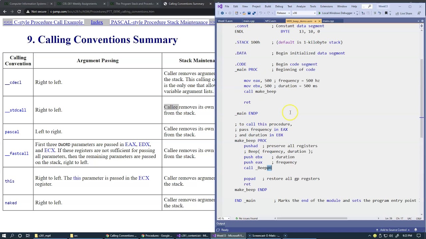Click the Open File toolbar icon
The image size is (426, 239).
(244, 13)
